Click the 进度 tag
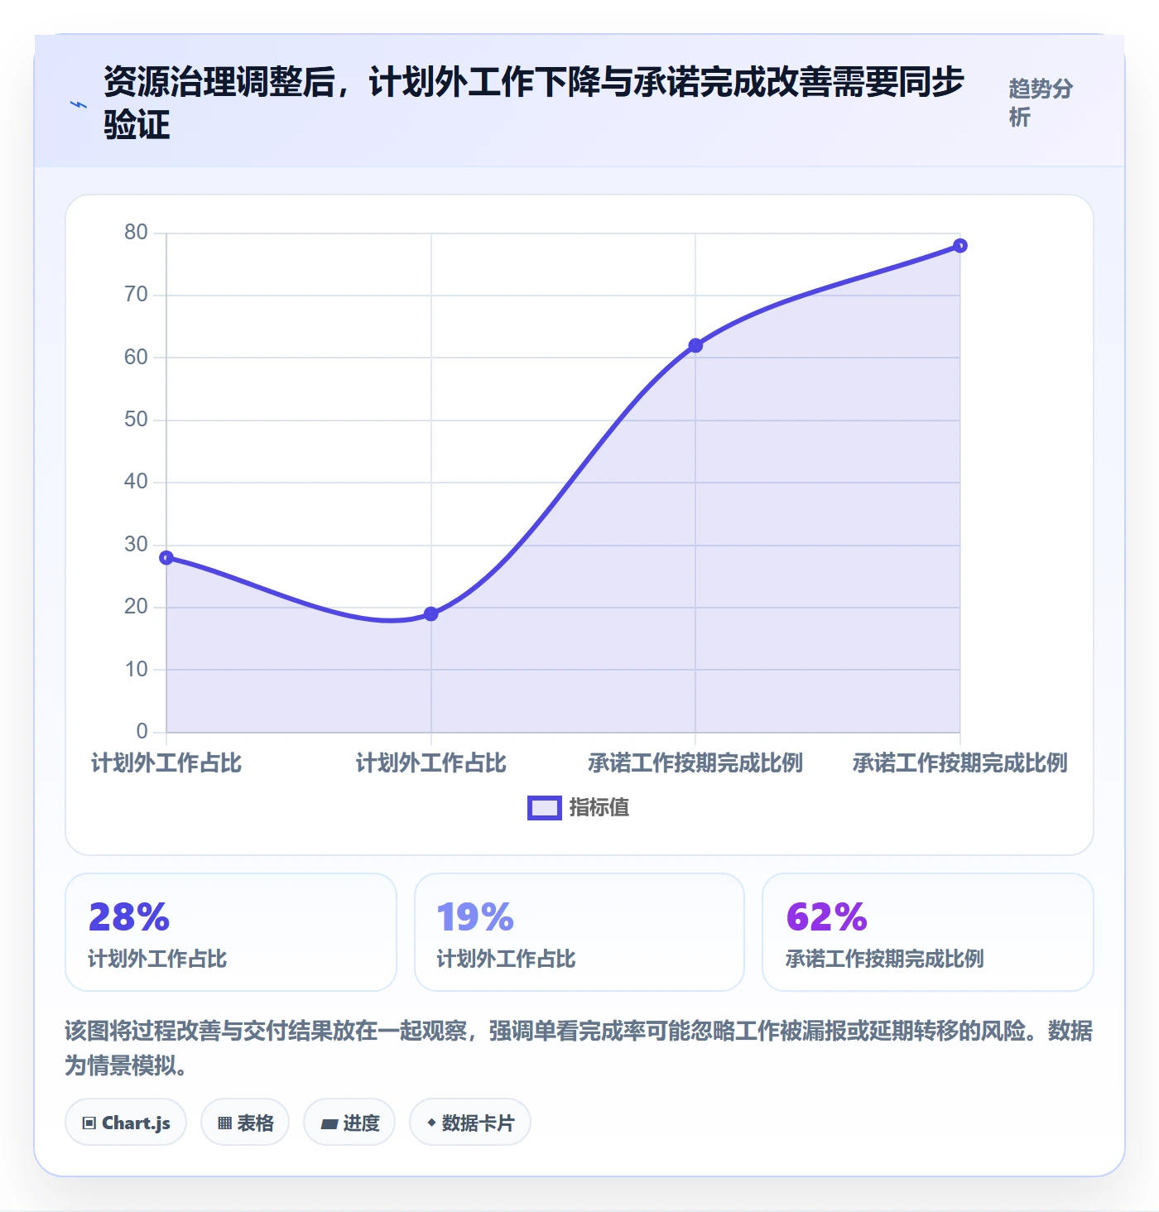The image size is (1159, 1212). [x=349, y=1123]
